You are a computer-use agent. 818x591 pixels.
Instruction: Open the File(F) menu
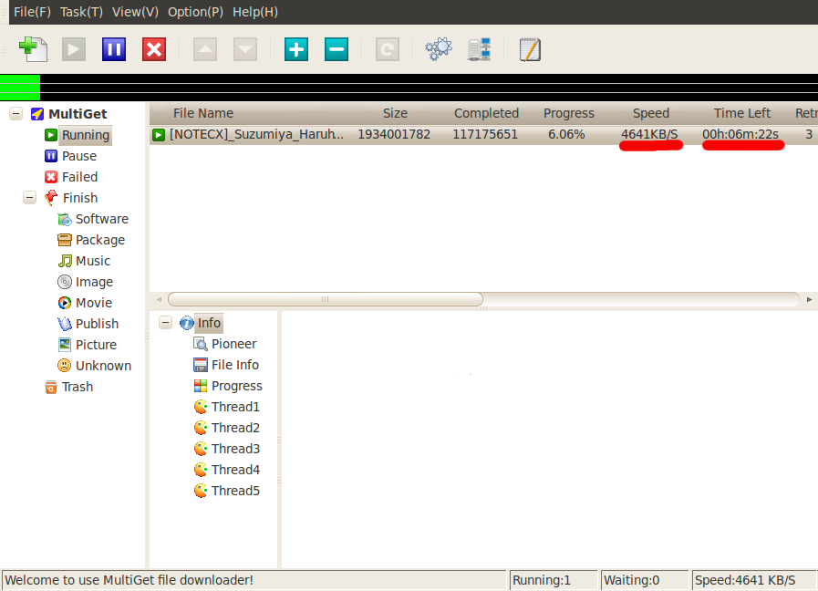pos(32,12)
